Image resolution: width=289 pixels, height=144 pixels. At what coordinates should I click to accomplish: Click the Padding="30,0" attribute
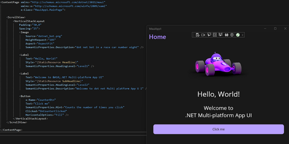(x=30, y=25)
